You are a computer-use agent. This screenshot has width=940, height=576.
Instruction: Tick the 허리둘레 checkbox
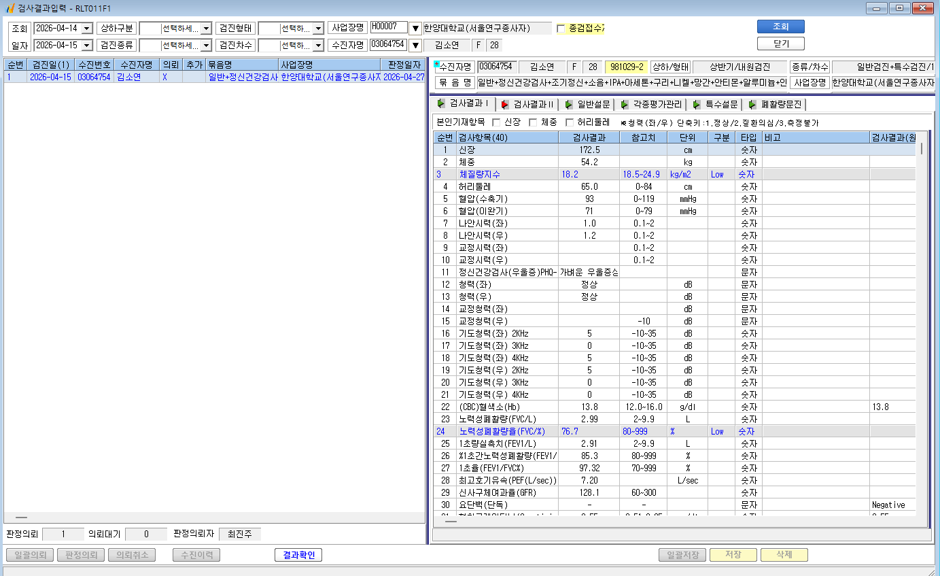click(x=570, y=122)
